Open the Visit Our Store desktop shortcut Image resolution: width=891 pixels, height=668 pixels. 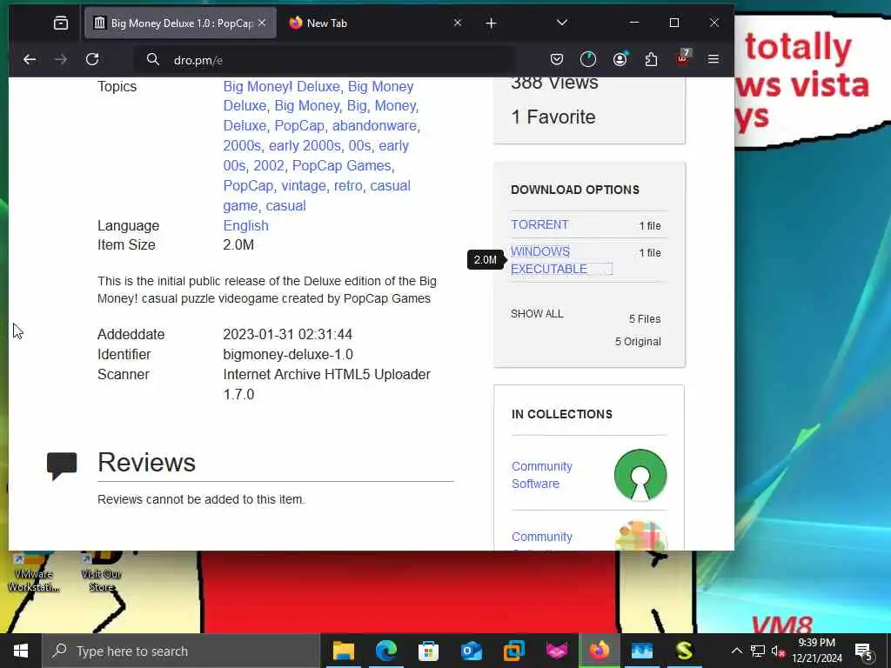click(x=101, y=571)
